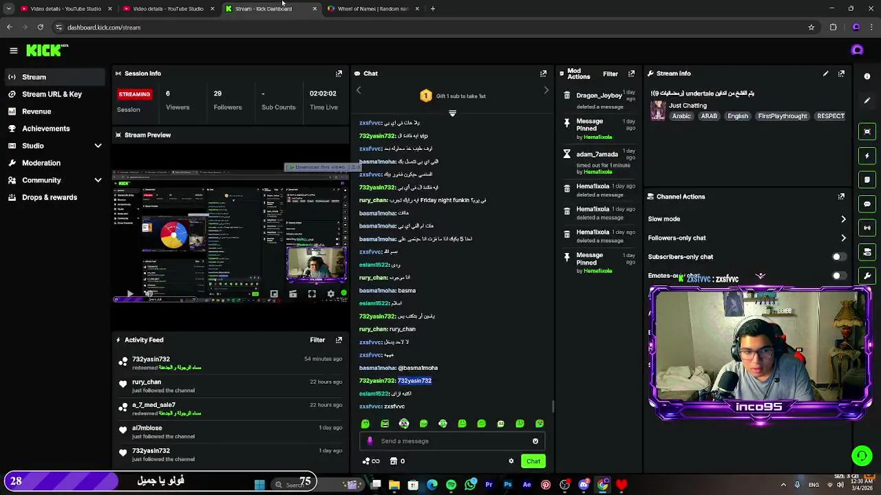Click the Arabic stream tag
Image resolution: width=881 pixels, height=495 pixels.
tap(681, 116)
